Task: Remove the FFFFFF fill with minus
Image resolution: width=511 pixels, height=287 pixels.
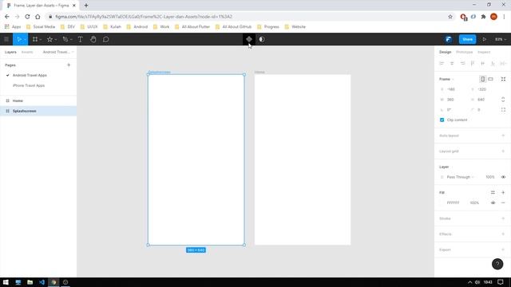Action: [503, 202]
